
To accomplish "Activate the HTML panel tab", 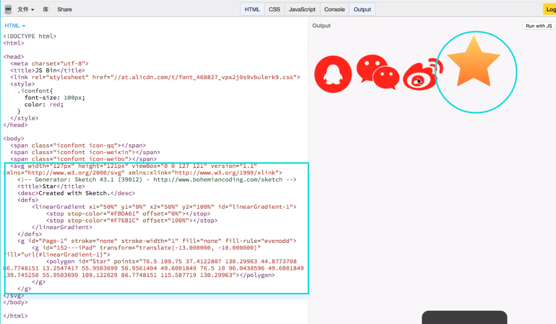I will click(252, 9).
